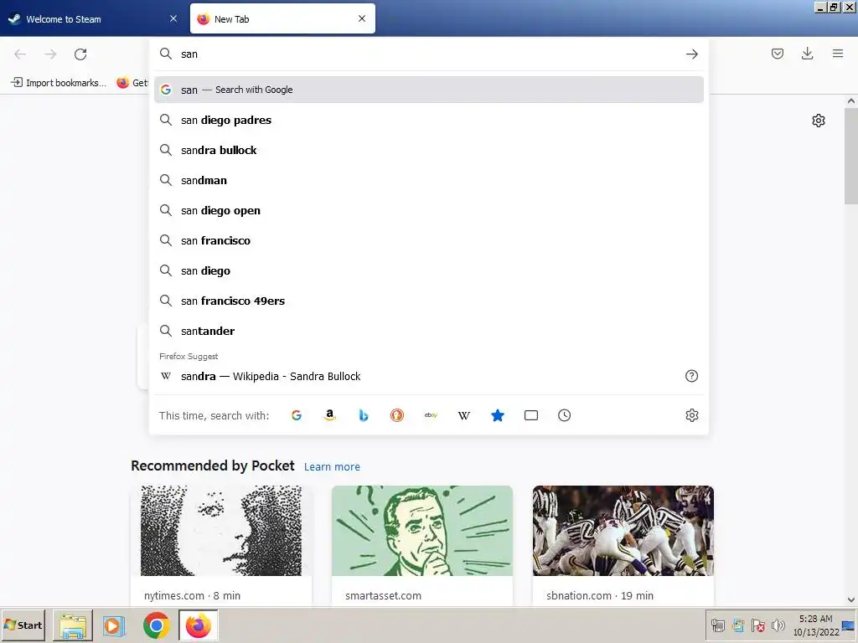Open search settings gear in dropdown

[691, 415]
